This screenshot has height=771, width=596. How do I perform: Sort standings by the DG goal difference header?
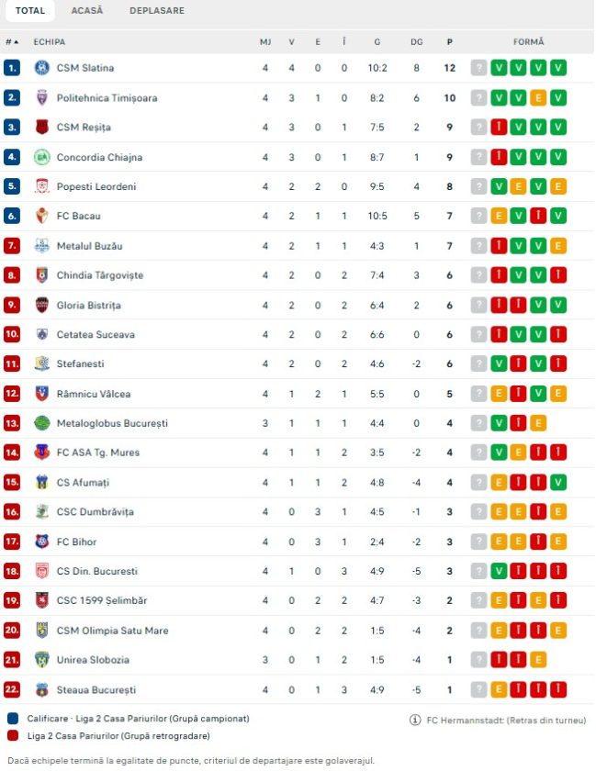[x=416, y=42]
